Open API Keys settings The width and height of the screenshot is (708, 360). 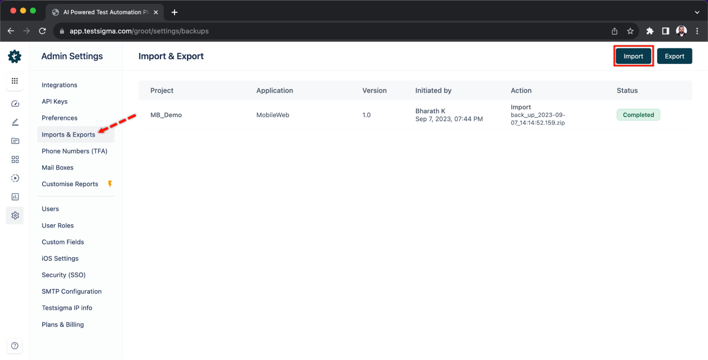coord(55,102)
